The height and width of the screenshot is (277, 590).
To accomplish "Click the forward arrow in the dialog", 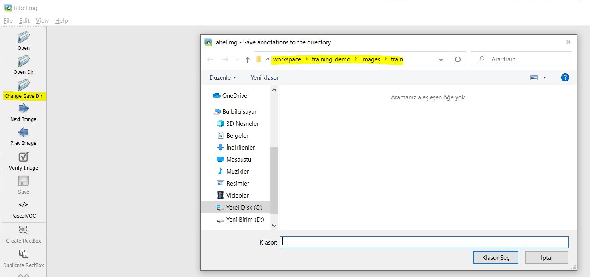I will [225, 59].
